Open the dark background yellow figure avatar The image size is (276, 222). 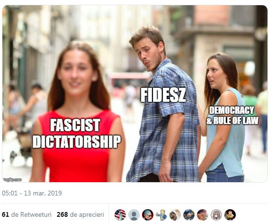230,214
